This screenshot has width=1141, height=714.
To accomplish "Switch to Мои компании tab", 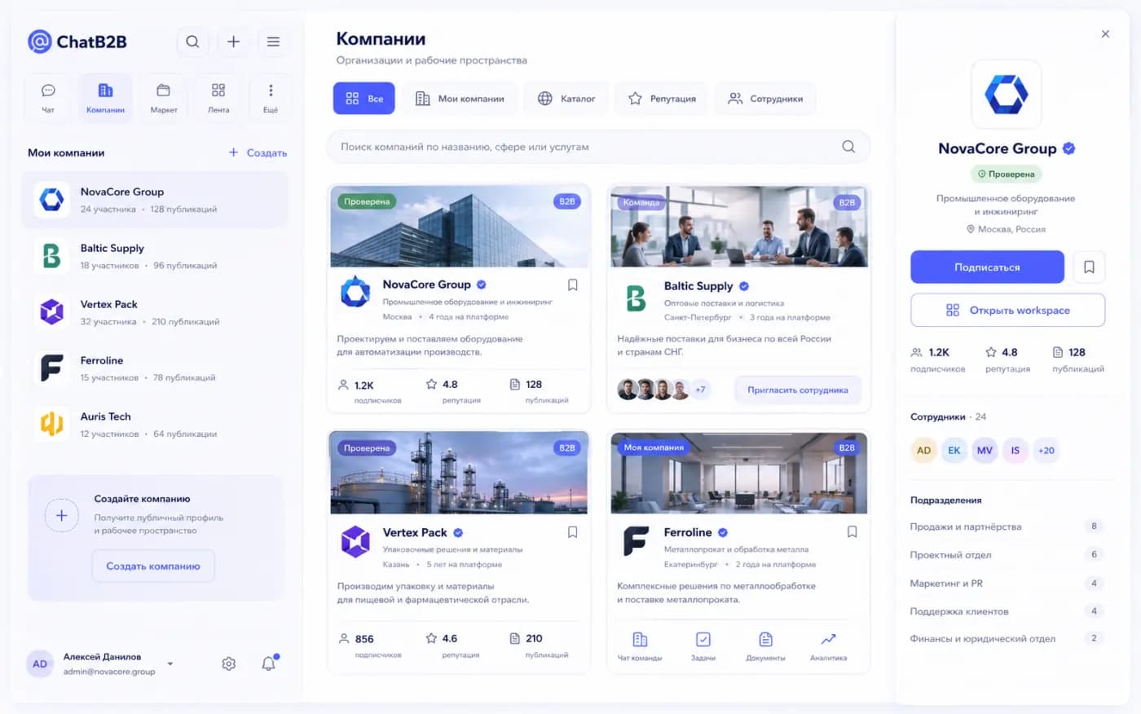I will click(460, 99).
